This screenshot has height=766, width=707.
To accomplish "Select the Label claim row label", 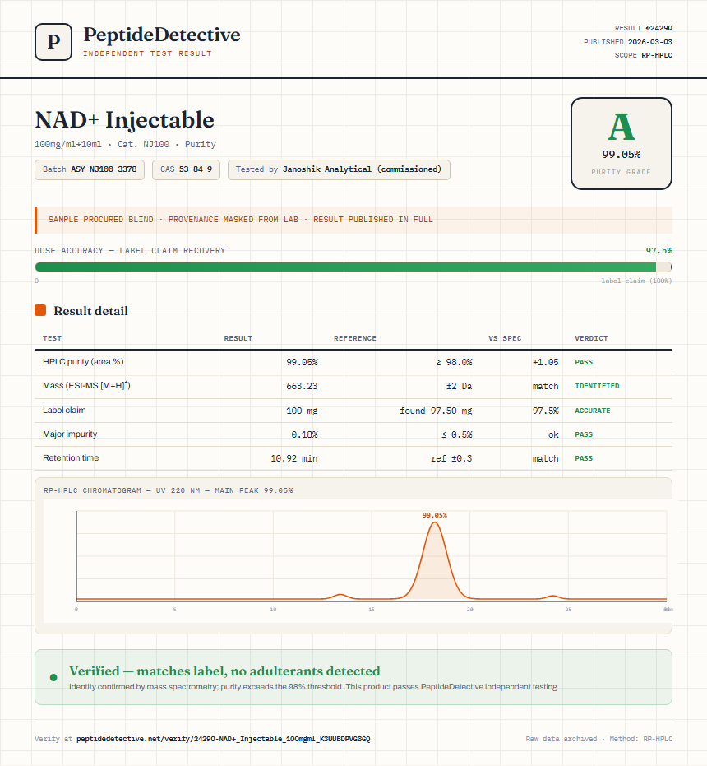I will point(64,410).
